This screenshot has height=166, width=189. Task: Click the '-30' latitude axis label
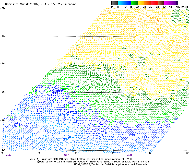[2, 150]
